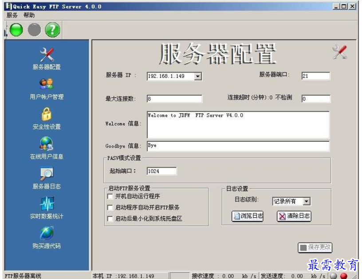Click 购买源代码 sidebar label
The image size is (362, 279).
click(x=47, y=246)
